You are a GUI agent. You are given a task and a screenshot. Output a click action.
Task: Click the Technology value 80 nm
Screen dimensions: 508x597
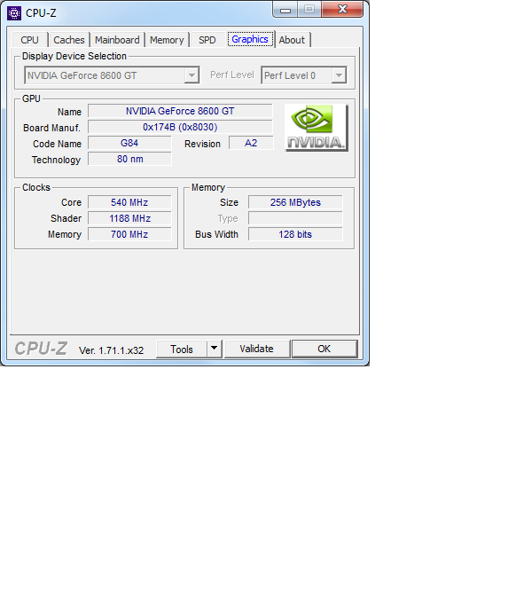click(x=129, y=159)
